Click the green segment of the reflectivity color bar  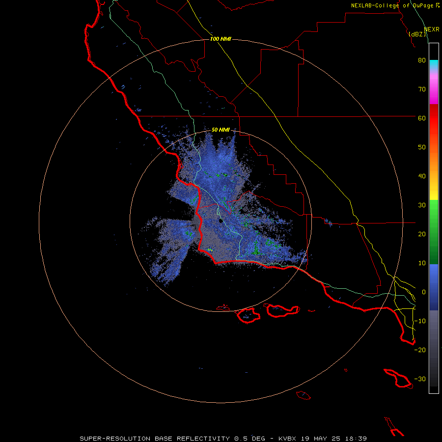[x=434, y=232]
